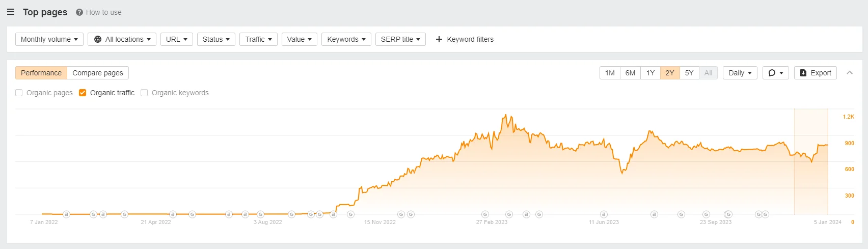
Task: Open the Monthly volume dropdown
Action: [x=49, y=39]
